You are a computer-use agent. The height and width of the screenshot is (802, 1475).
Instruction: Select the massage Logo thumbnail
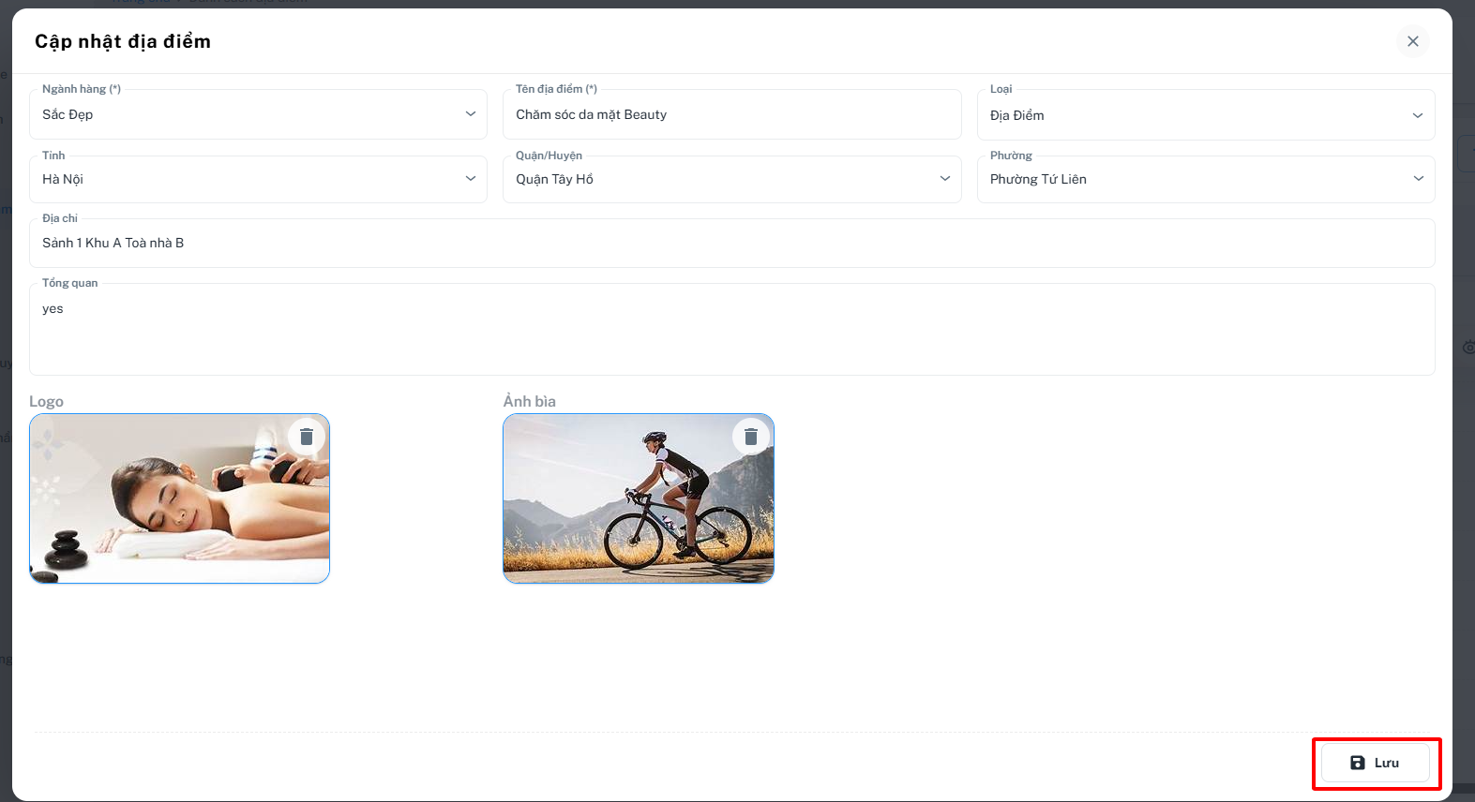(x=179, y=498)
